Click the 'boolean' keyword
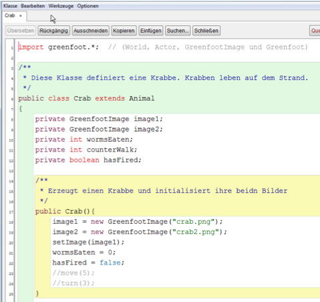Viewport: 320px width, 302px height. tap(84, 160)
